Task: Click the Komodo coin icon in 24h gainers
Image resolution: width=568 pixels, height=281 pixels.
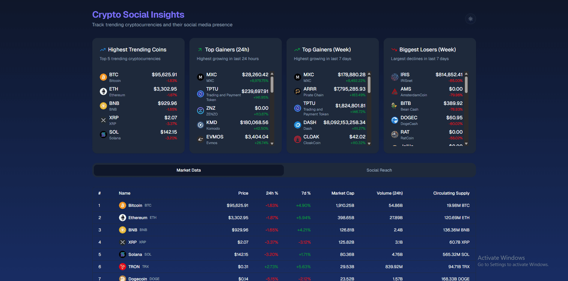Action: [200, 125]
